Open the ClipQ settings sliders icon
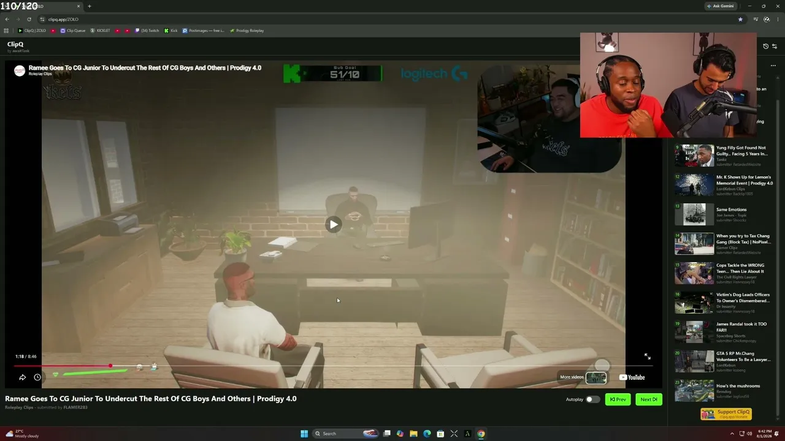 (774, 47)
